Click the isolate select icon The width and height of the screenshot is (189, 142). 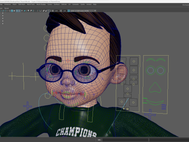click(x=40, y=11)
